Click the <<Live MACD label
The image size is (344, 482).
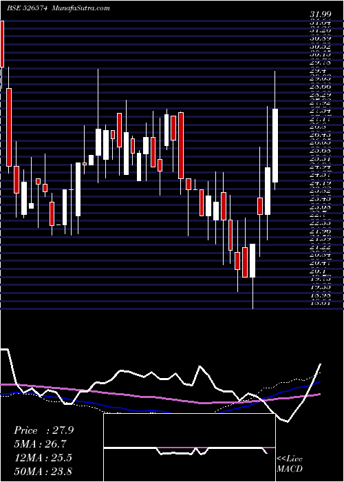pos(290,464)
